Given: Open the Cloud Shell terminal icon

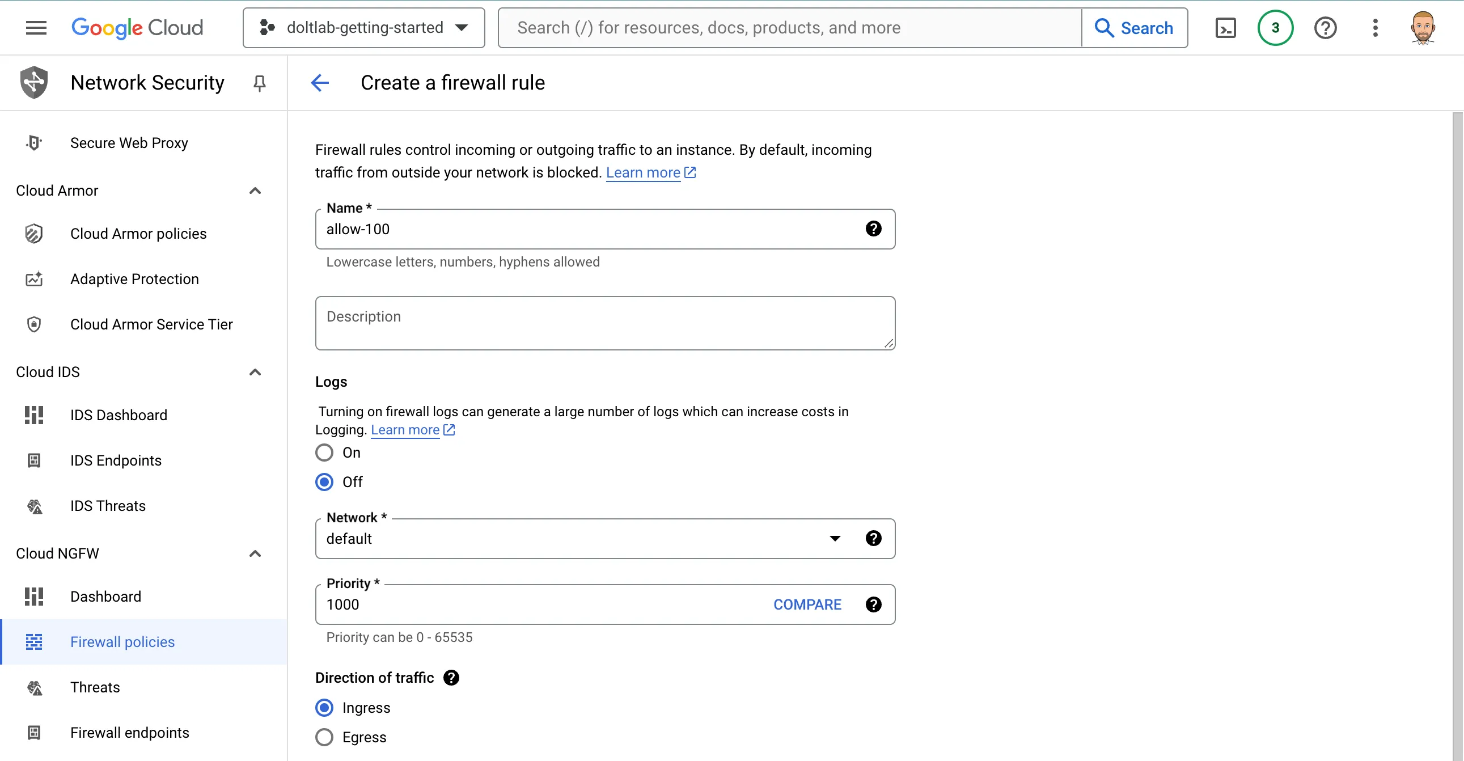Looking at the screenshot, I should (x=1225, y=28).
